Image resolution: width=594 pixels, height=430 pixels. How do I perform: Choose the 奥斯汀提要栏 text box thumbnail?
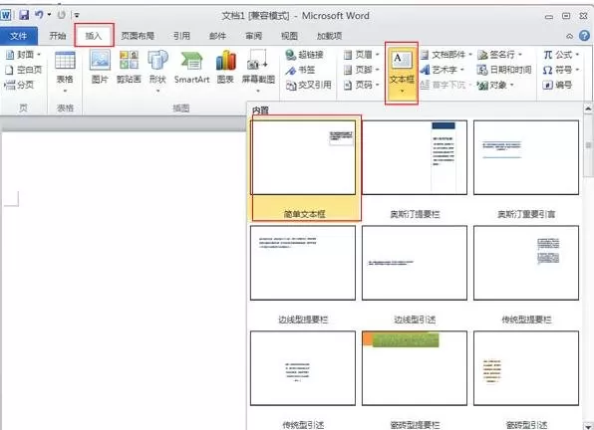point(415,157)
